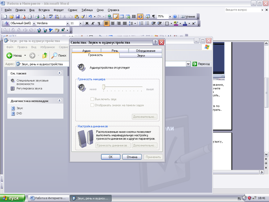Apply italic formatting К
269x202 pixels.
tap(93, 23)
